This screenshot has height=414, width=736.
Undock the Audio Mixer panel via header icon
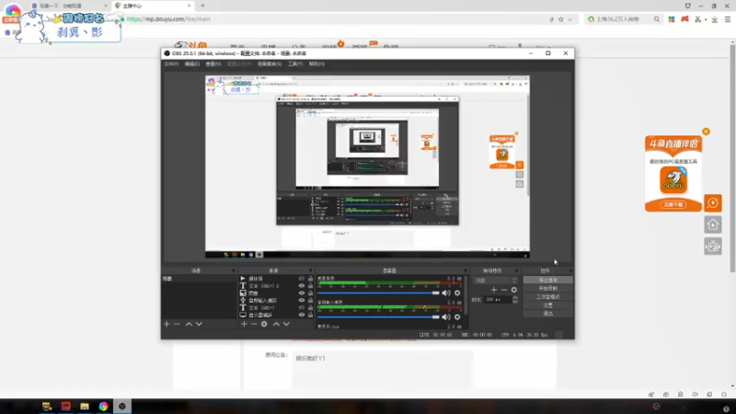pos(466,270)
